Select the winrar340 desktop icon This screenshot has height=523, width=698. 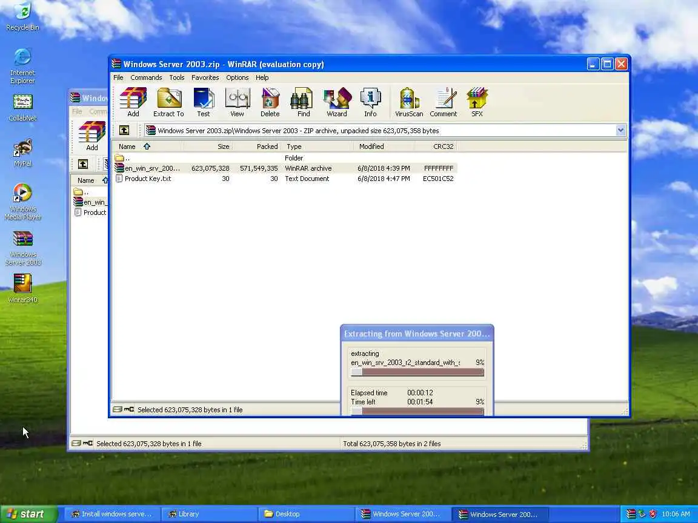coord(22,288)
